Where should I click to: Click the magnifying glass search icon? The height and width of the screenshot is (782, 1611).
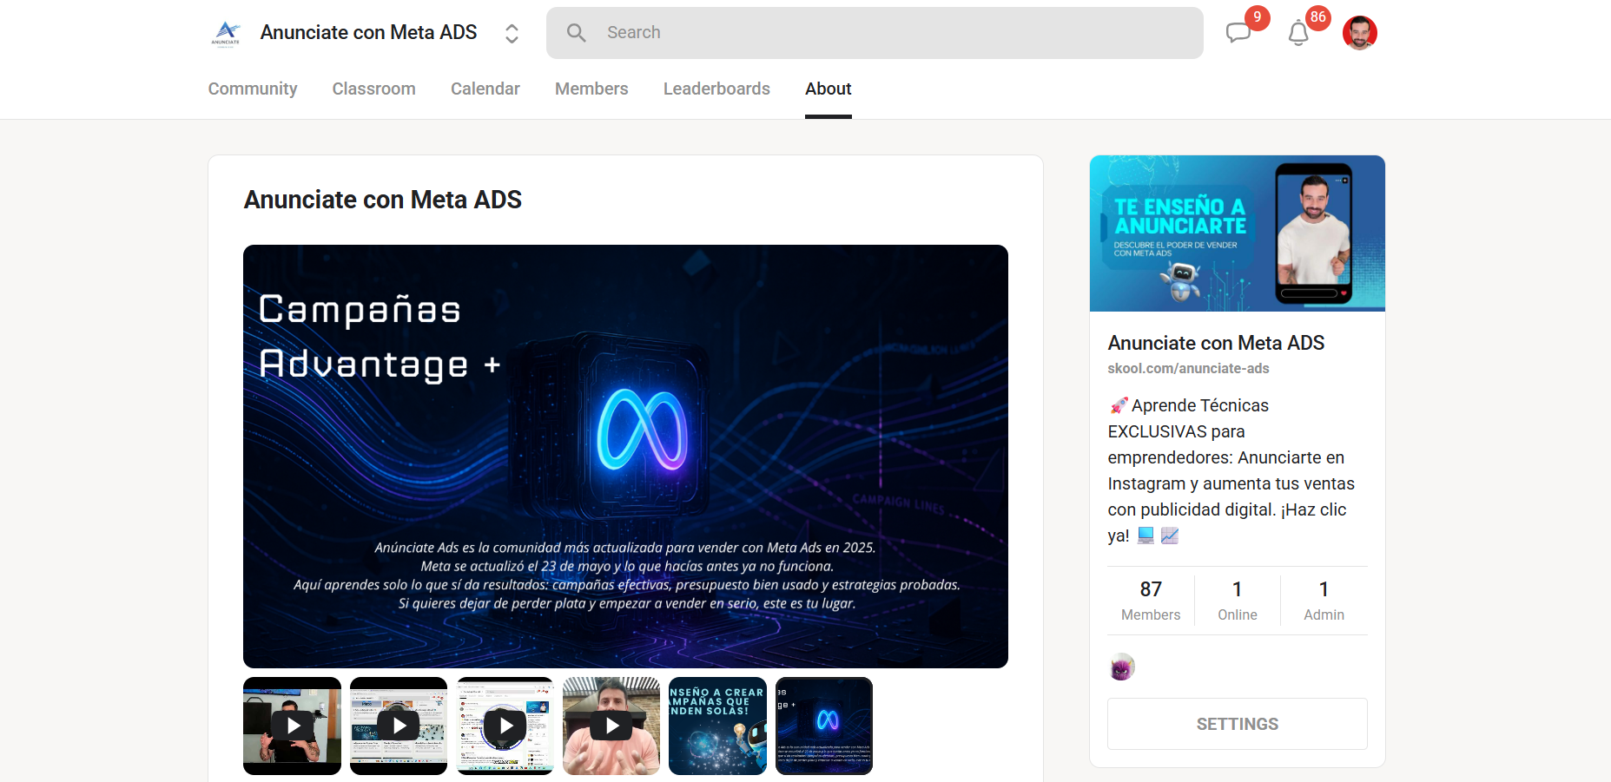[x=577, y=33]
